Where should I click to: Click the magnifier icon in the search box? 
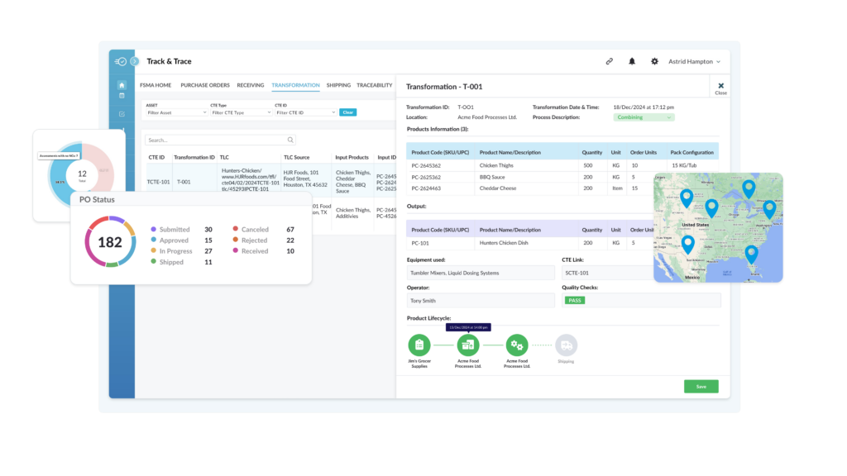tap(290, 140)
